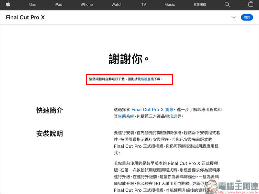The height and width of the screenshot is (194, 259).
Task: Click the Final Cut Pro X title
Action: click(25, 17)
